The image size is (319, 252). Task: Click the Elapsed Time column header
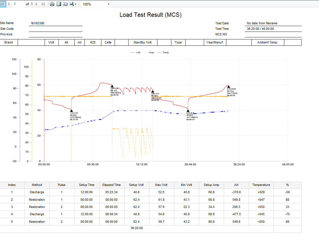click(111, 185)
